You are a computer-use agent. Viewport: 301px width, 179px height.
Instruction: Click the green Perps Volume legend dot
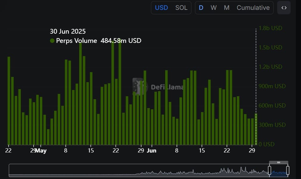(52, 41)
